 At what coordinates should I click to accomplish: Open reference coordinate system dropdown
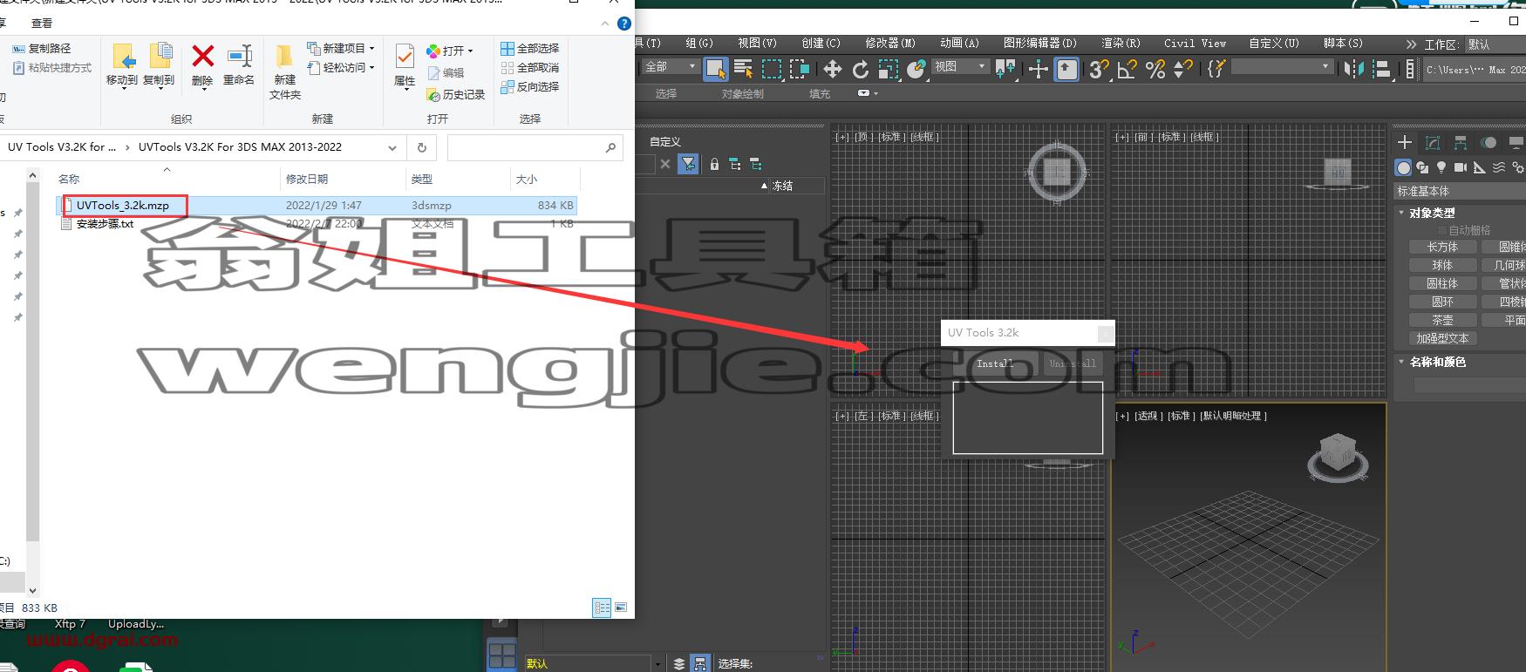point(960,66)
